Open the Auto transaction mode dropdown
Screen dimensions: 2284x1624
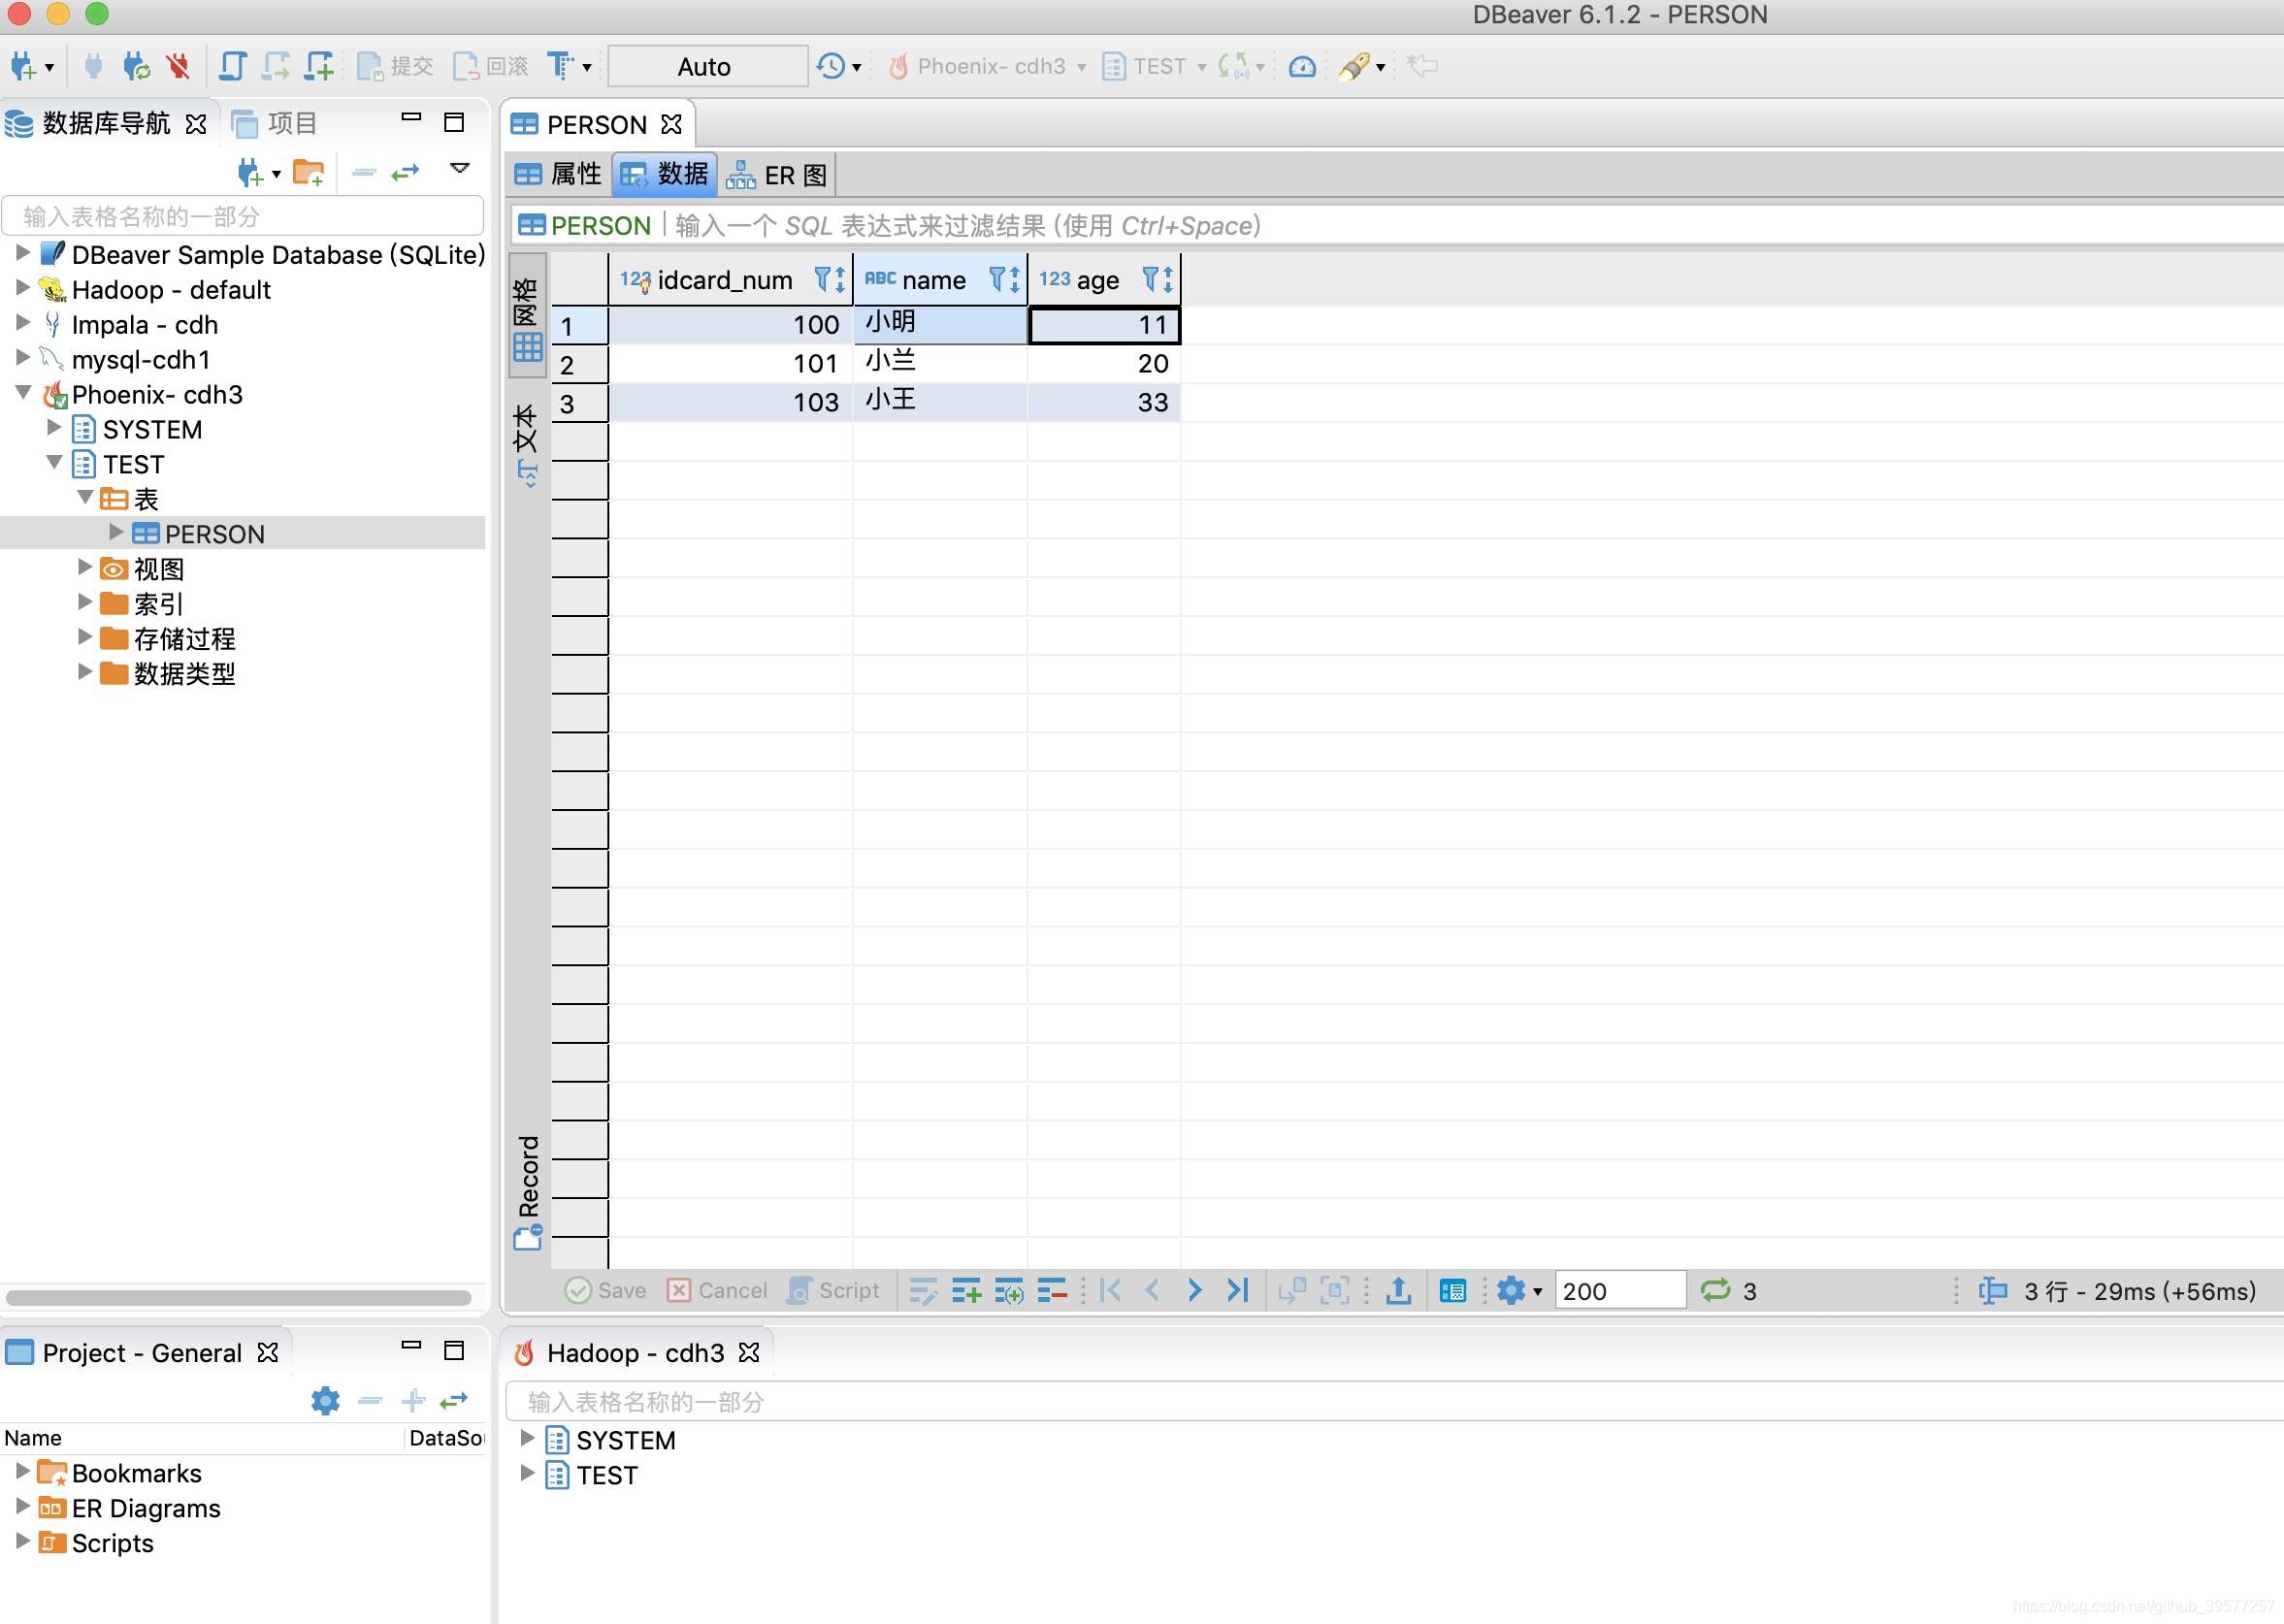(706, 67)
